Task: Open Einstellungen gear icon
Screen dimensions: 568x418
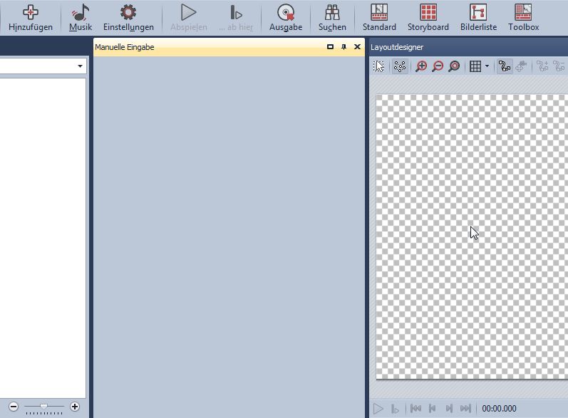Action: pyautogui.click(x=128, y=17)
